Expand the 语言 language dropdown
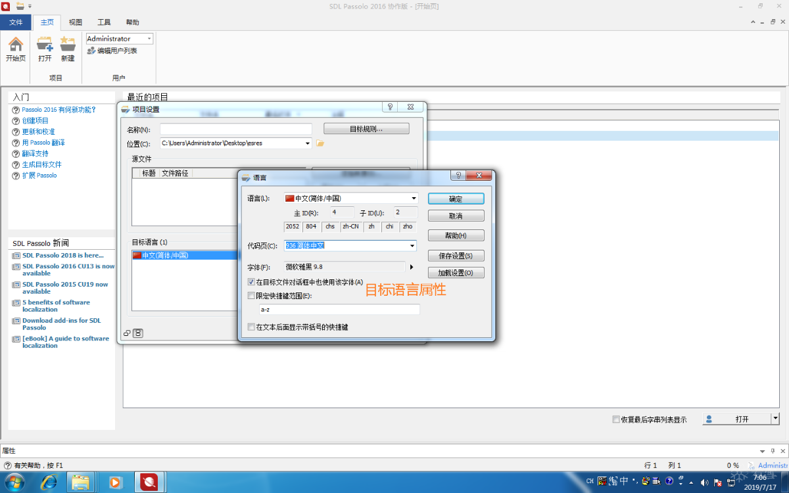The width and height of the screenshot is (789, 493). tap(414, 198)
